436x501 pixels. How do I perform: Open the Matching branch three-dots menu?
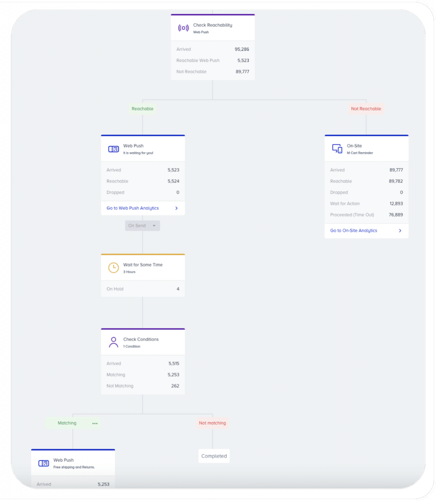tap(95, 423)
